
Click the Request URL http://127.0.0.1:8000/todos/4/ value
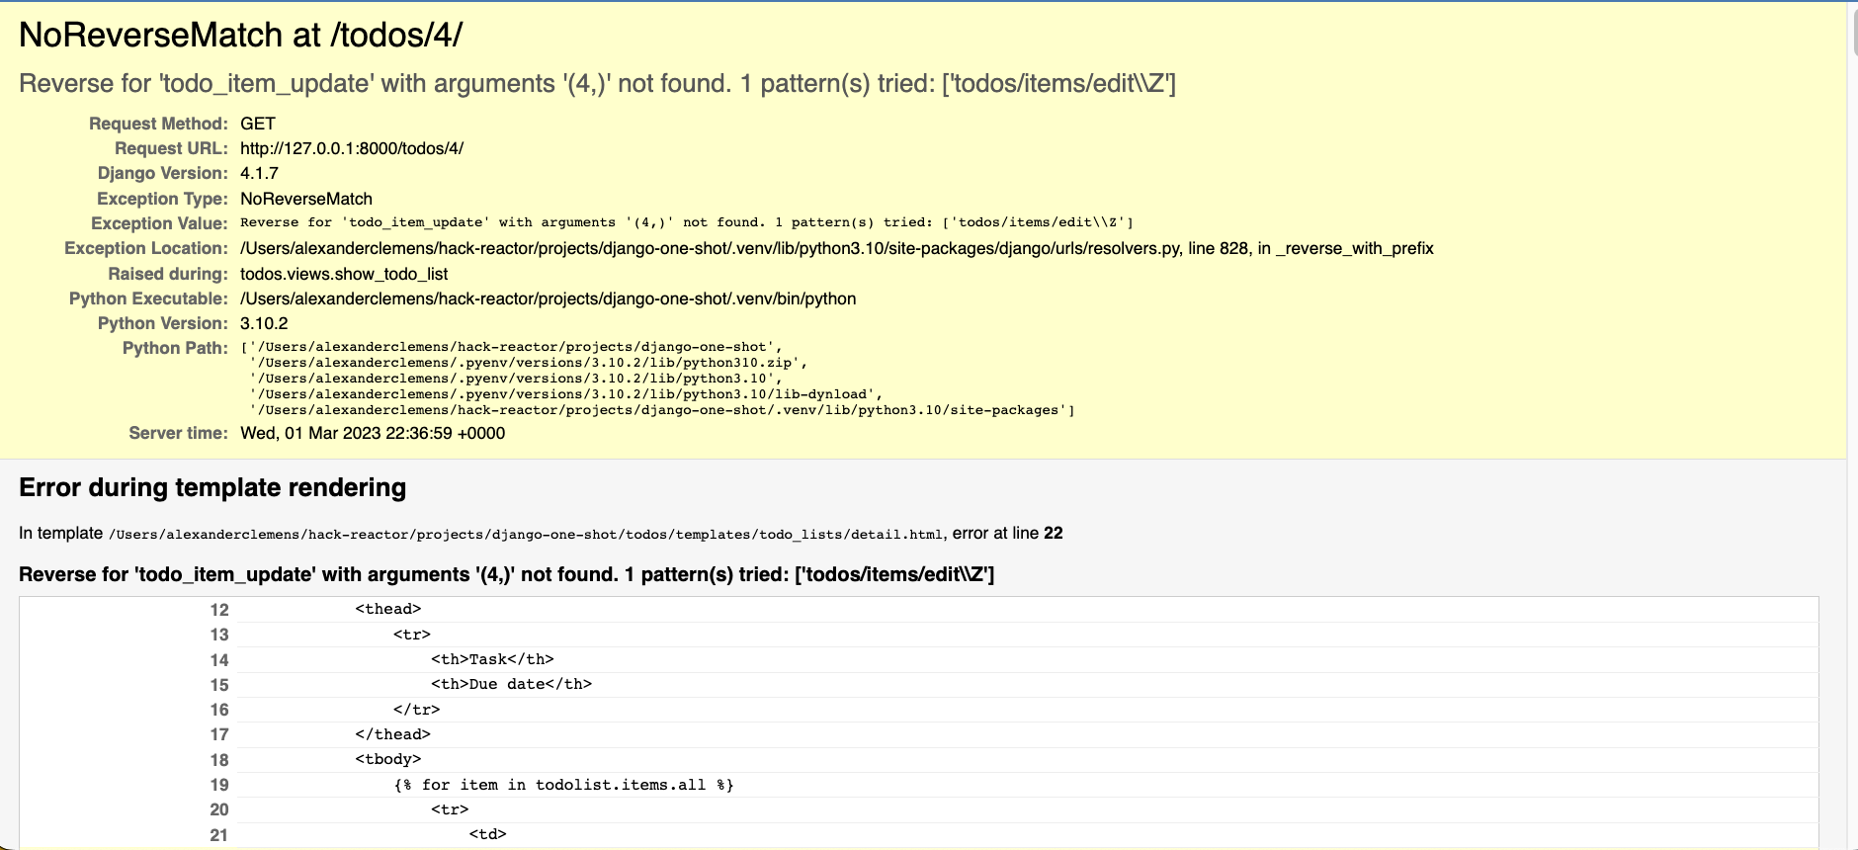point(351,148)
